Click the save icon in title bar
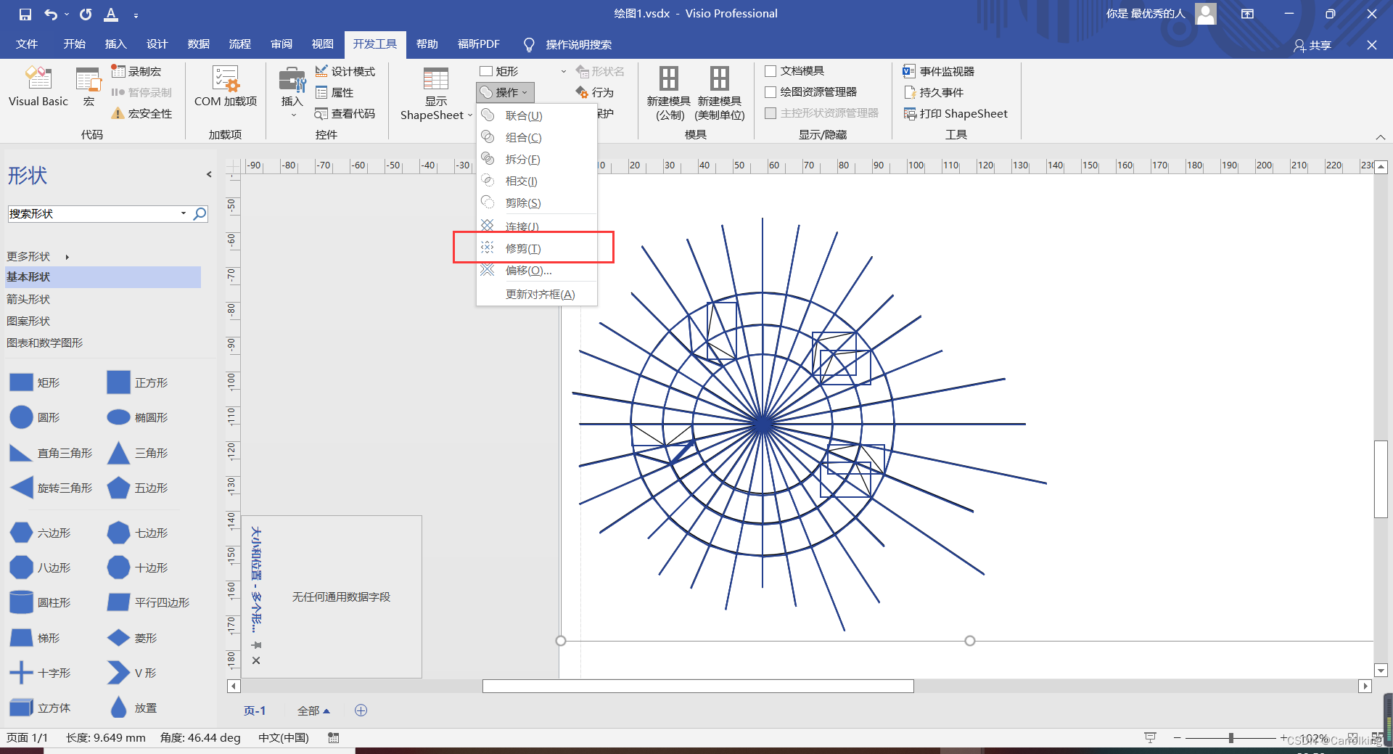 click(x=25, y=14)
